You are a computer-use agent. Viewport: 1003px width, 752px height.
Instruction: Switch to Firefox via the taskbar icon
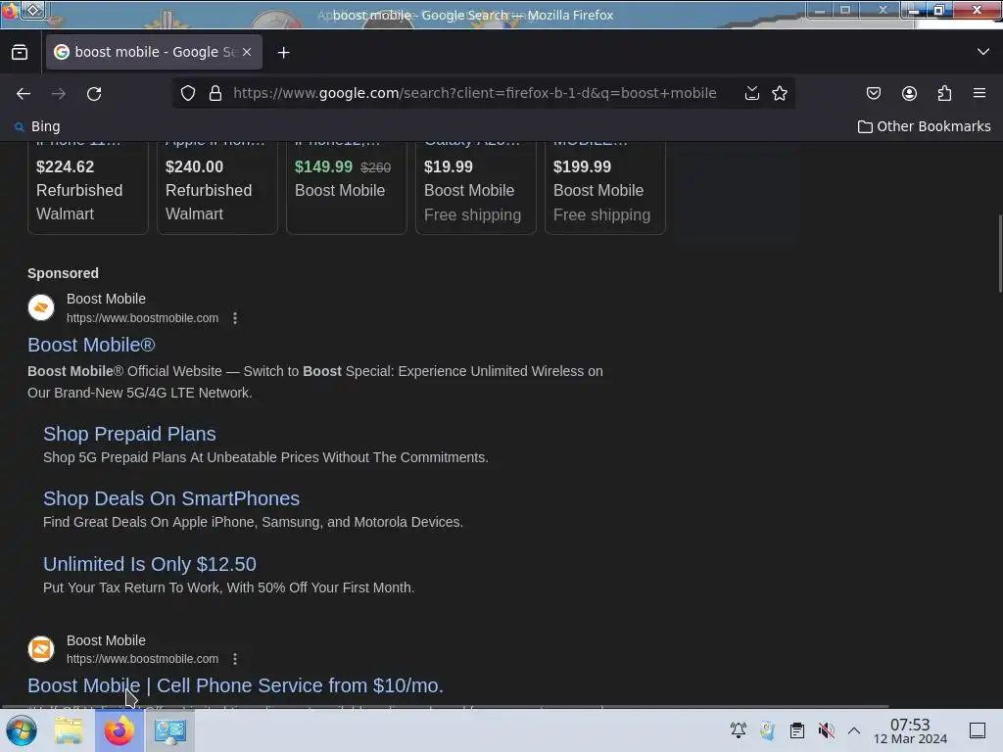(119, 730)
